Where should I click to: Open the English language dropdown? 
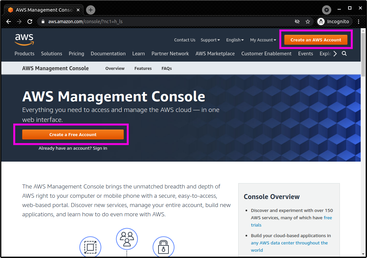[235, 40]
